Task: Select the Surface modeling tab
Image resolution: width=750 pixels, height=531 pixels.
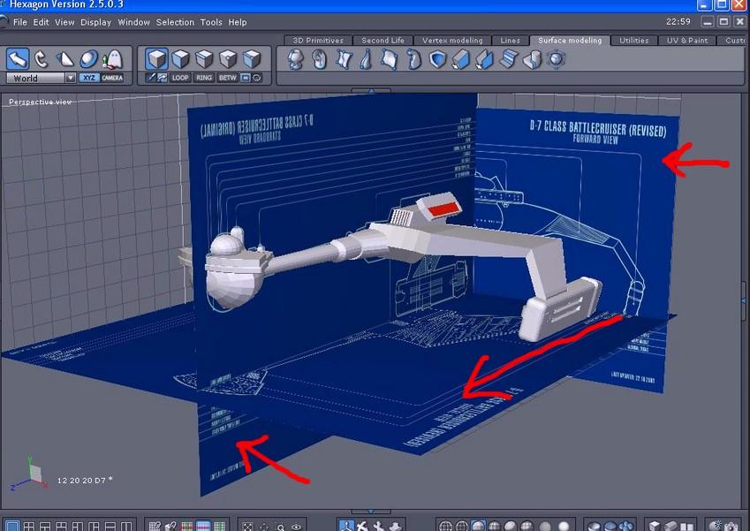Action: [570, 41]
